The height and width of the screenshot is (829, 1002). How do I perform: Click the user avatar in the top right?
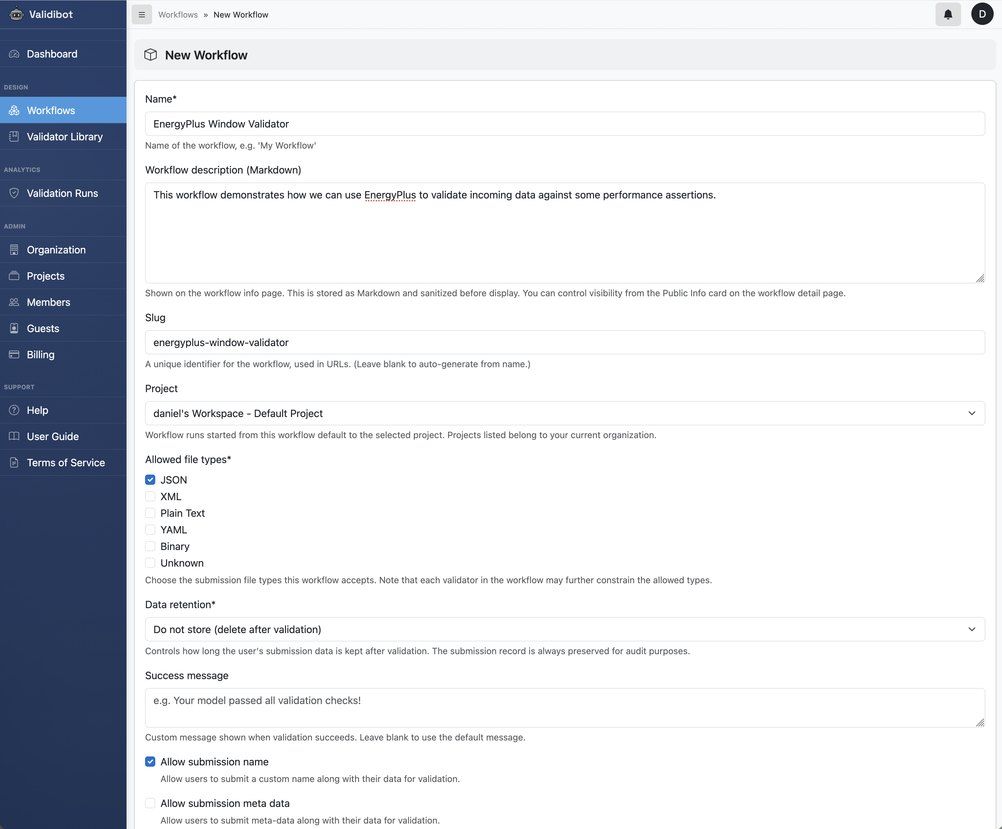(x=982, y=14)
